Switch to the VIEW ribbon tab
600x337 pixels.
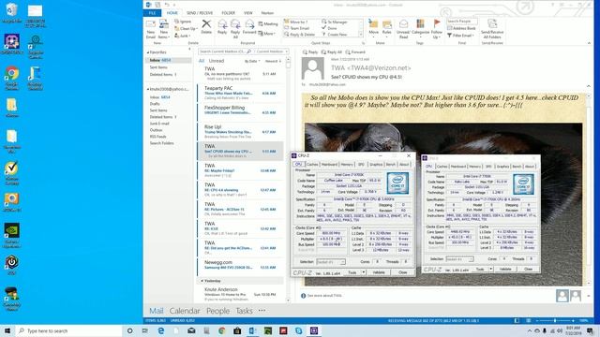coord(247,13)
